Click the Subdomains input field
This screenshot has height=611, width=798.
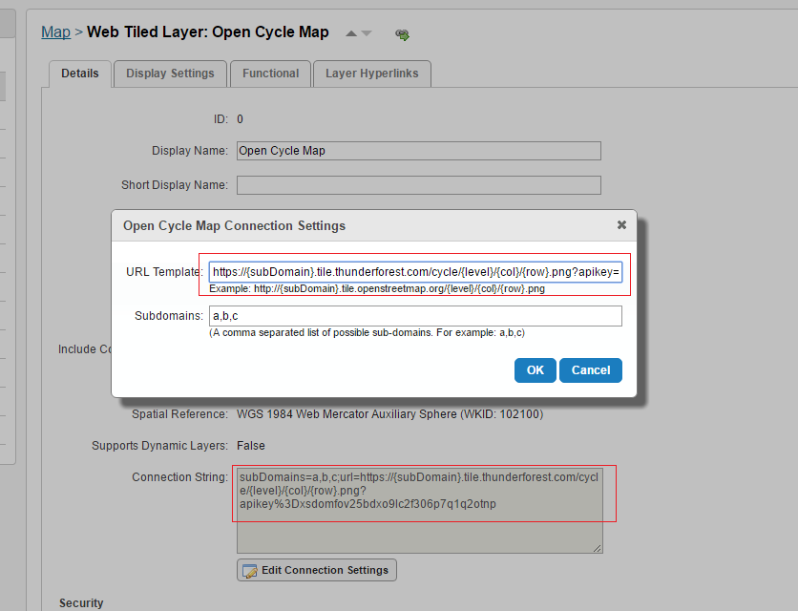tap(415, 316)
